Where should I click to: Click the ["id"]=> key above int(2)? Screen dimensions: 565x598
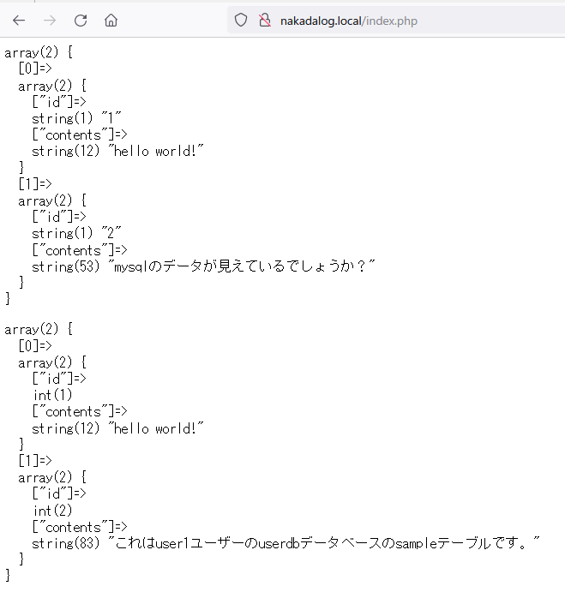click(59, 494)
